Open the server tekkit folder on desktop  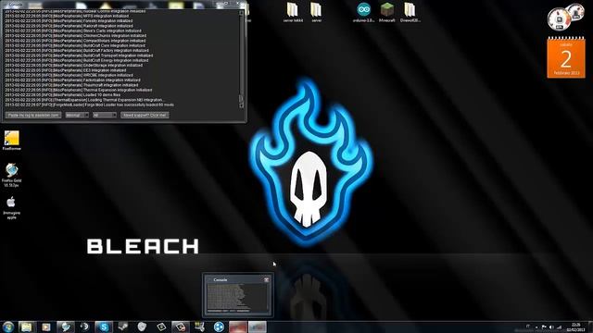click(x=293, y=12)
